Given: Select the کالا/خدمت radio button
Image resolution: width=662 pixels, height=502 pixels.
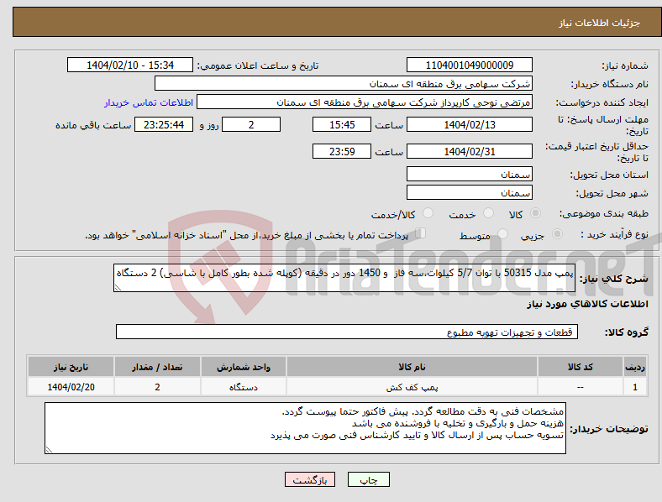Looking at the screenshot, I should pos(428,213).
